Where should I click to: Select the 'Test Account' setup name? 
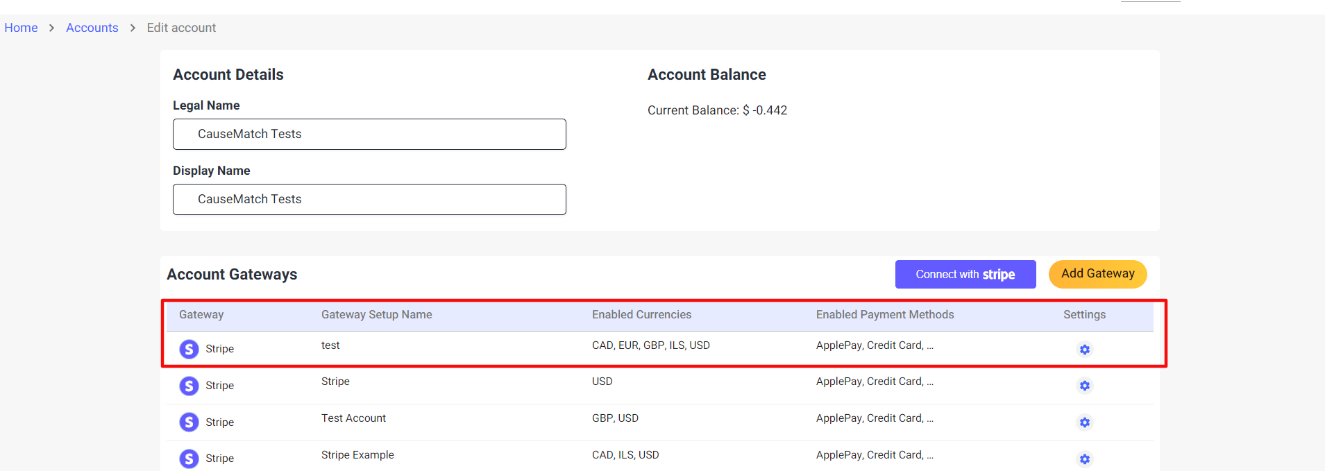[353, 418]
